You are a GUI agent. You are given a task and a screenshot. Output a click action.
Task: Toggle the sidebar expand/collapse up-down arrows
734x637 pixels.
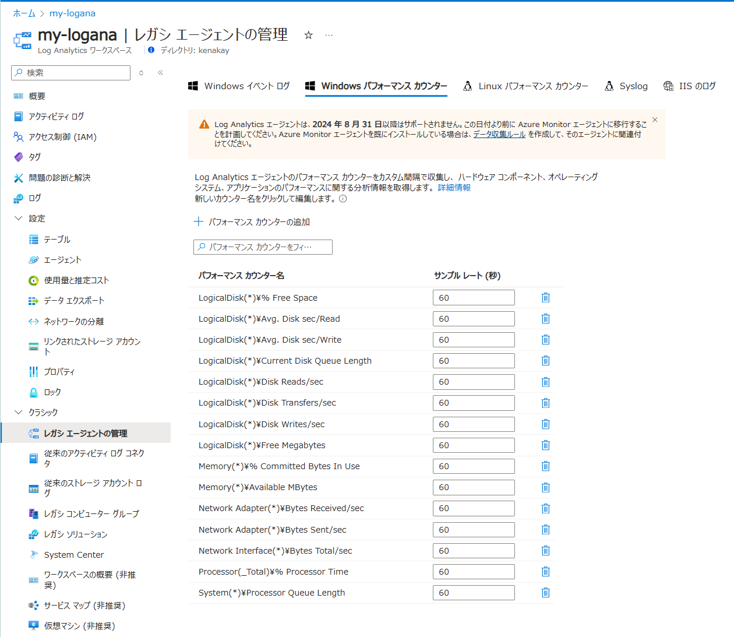[x=141, y=73]
